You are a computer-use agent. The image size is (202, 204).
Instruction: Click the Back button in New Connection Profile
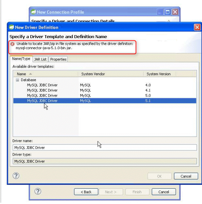point(86,192)
